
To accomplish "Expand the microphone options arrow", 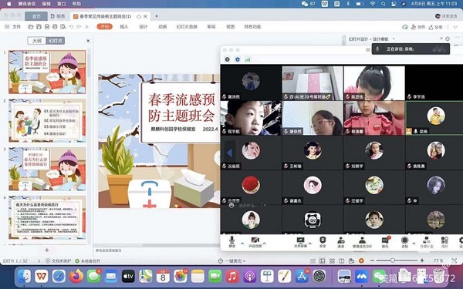I will point(242,244).
